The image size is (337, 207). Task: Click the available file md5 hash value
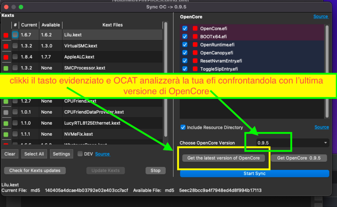(x=220, y=190)
